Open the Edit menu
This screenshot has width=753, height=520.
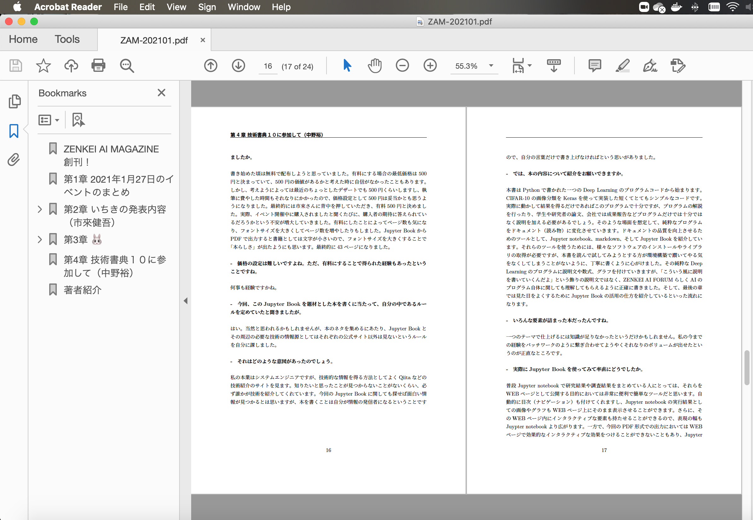click(x=147, y=7)
